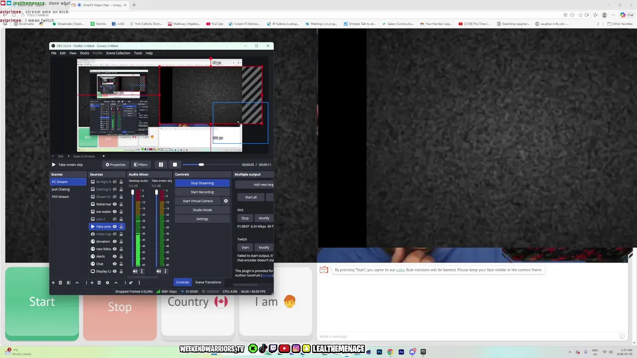This screenshot has width=637, height=358.
Task: Modify the Twitch output target
Action: pyautogui.click(x=264, y=247)
